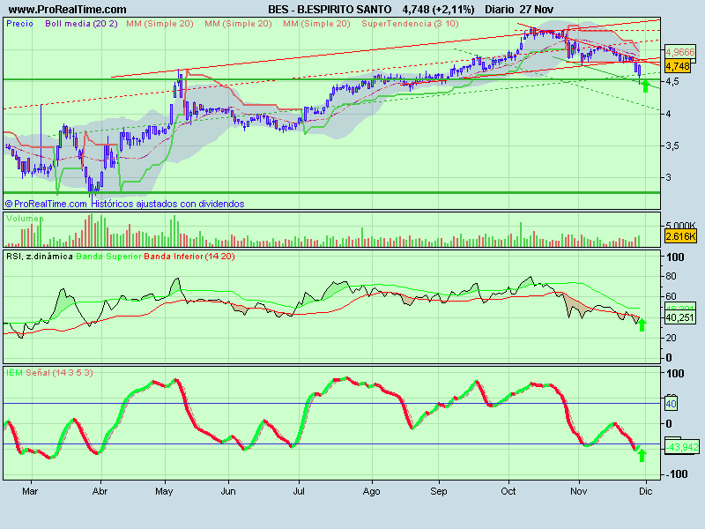Click the 3,5 price axis value
Image resolution: width=705 pixels, height=529 pixels.
672,146
